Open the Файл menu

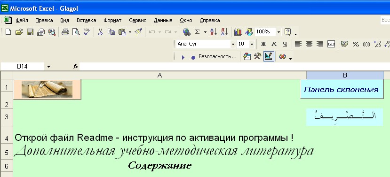pyautogui.click(x=22, y=20)
